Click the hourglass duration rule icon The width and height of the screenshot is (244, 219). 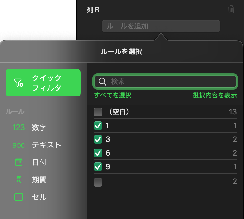(19, 180)
